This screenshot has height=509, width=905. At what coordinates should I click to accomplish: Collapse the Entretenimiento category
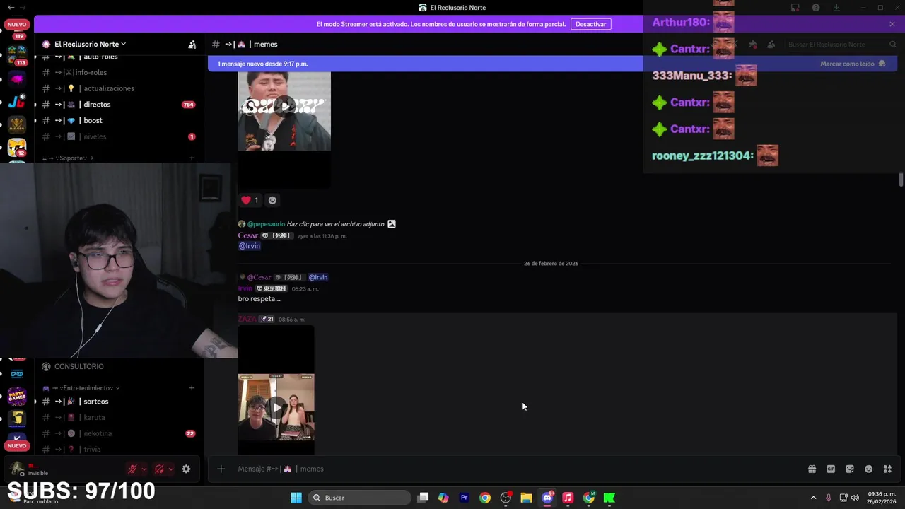click(81, 388)
